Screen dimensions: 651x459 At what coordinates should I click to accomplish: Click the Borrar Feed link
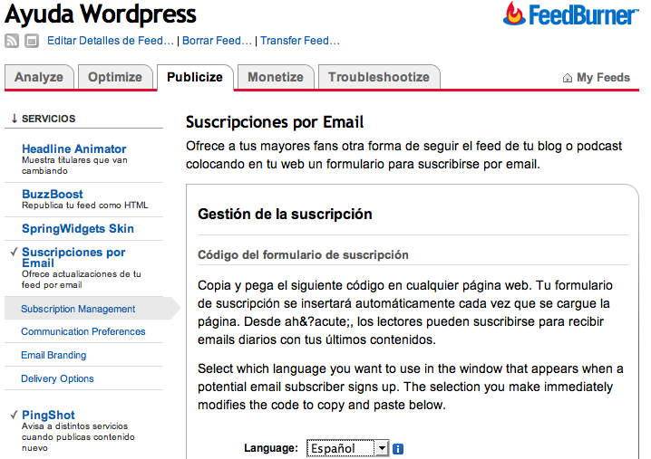click(x=218, y=41)
